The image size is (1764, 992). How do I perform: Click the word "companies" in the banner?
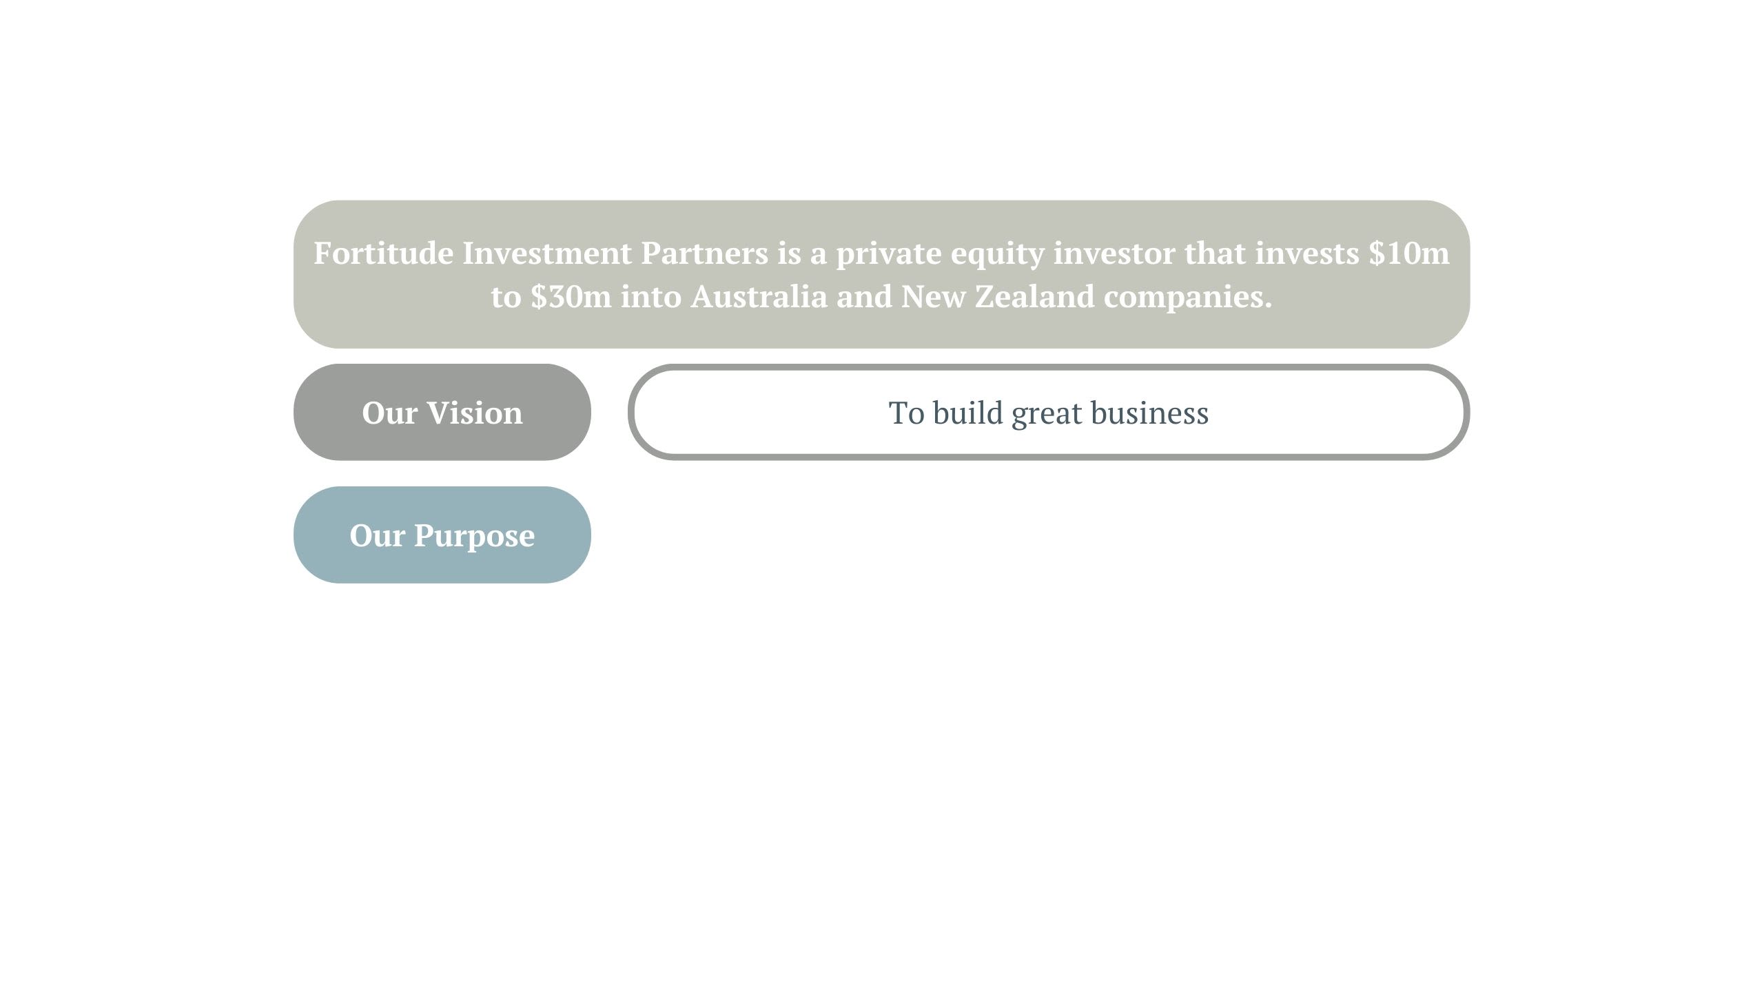pos(1184,296)
